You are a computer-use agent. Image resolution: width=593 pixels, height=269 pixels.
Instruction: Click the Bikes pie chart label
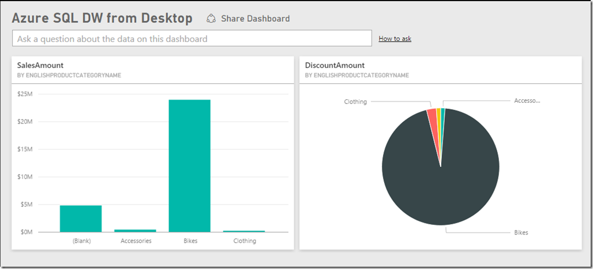coord(521,232)
